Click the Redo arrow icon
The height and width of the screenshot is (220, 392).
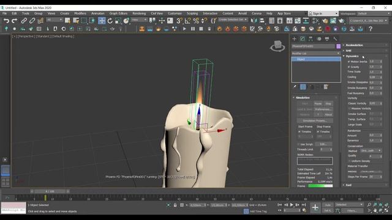15,21
